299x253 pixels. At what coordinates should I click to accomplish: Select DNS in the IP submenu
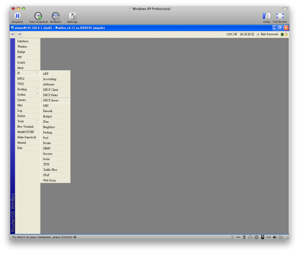(x=56, y=105)
